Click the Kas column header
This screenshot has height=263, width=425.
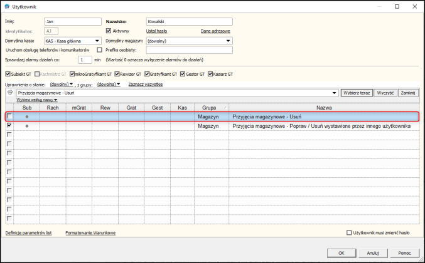point(183,108)
